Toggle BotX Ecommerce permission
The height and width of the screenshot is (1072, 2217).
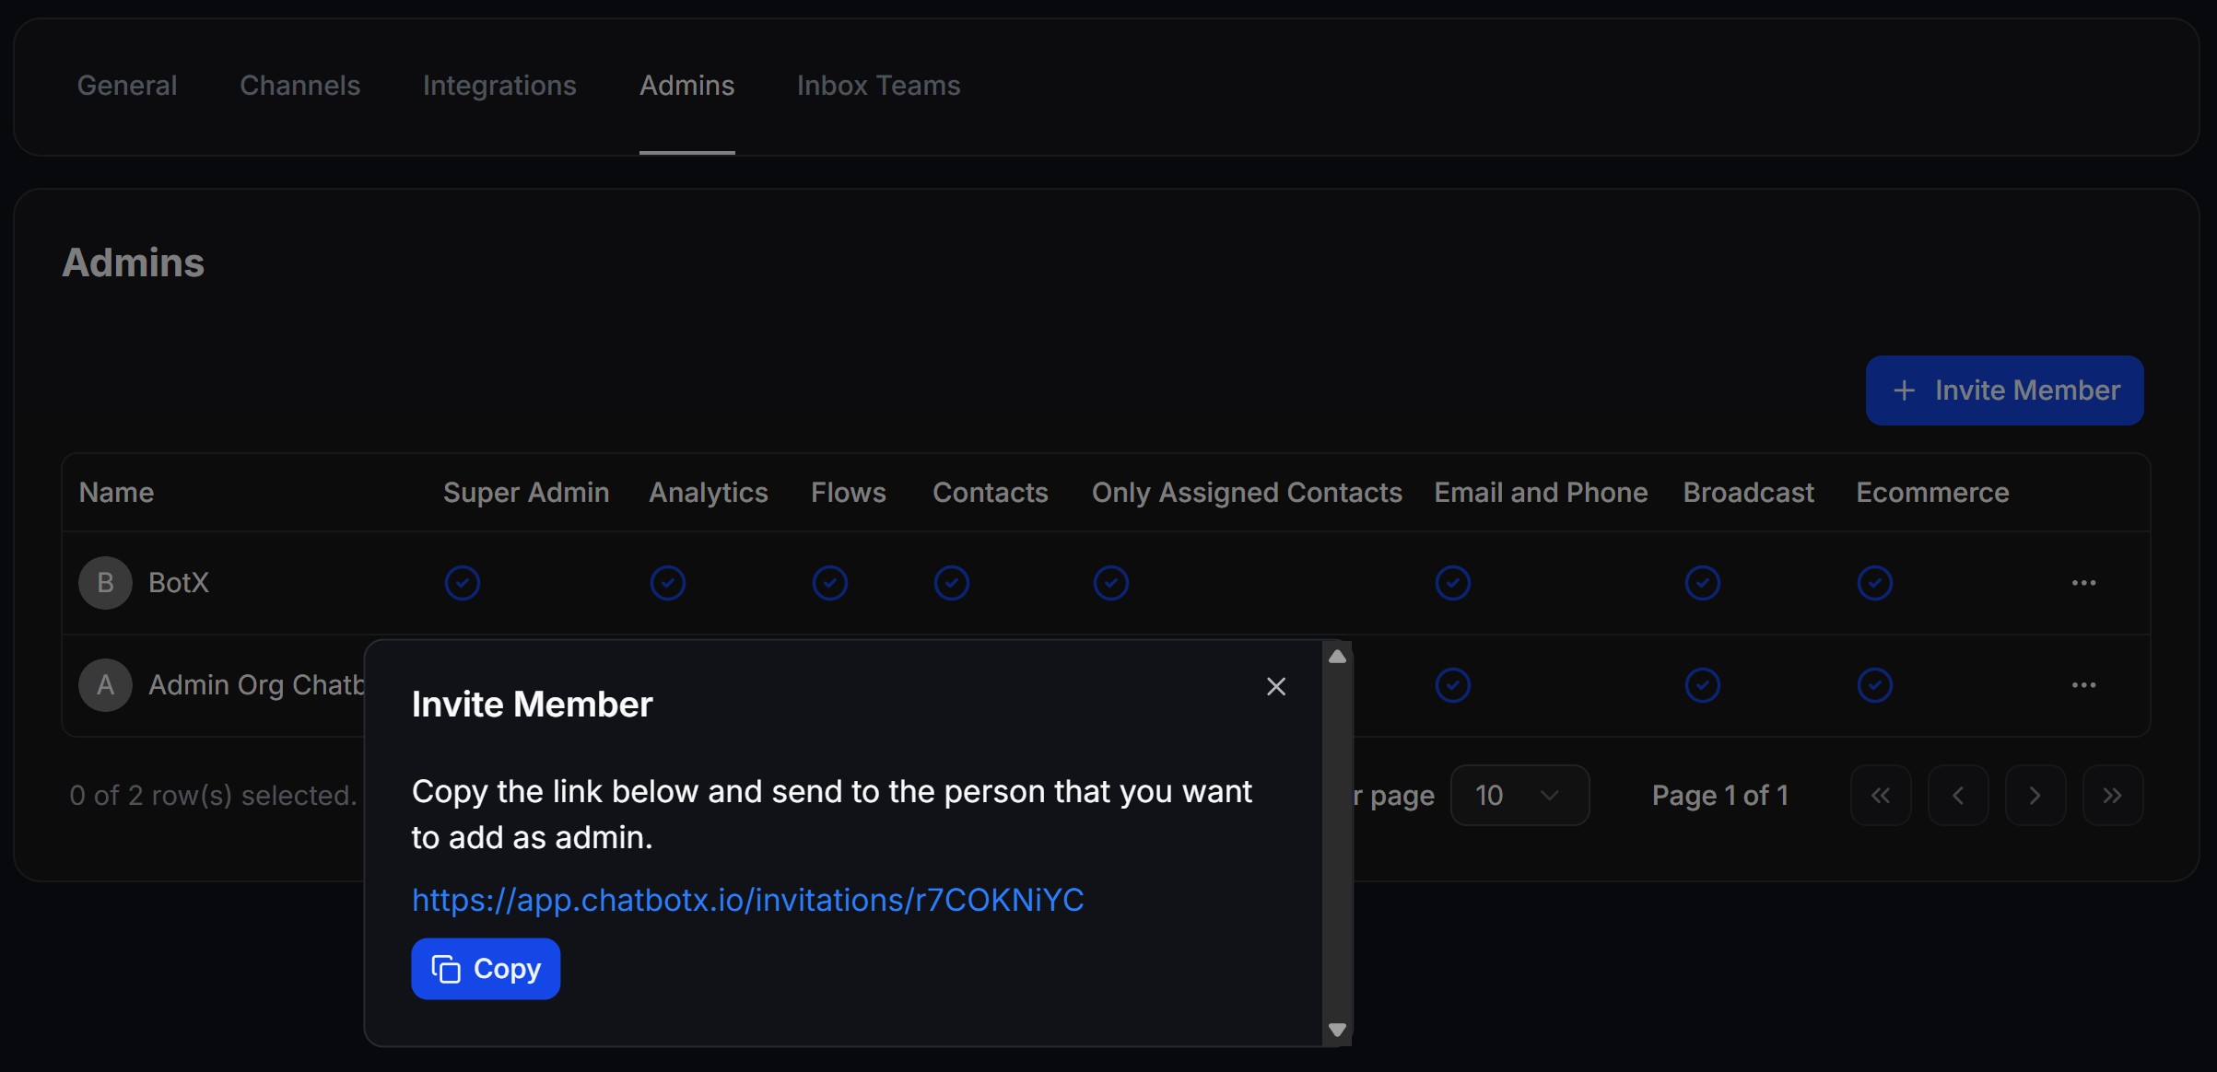pyautogui.click(x=1875, y=583)
